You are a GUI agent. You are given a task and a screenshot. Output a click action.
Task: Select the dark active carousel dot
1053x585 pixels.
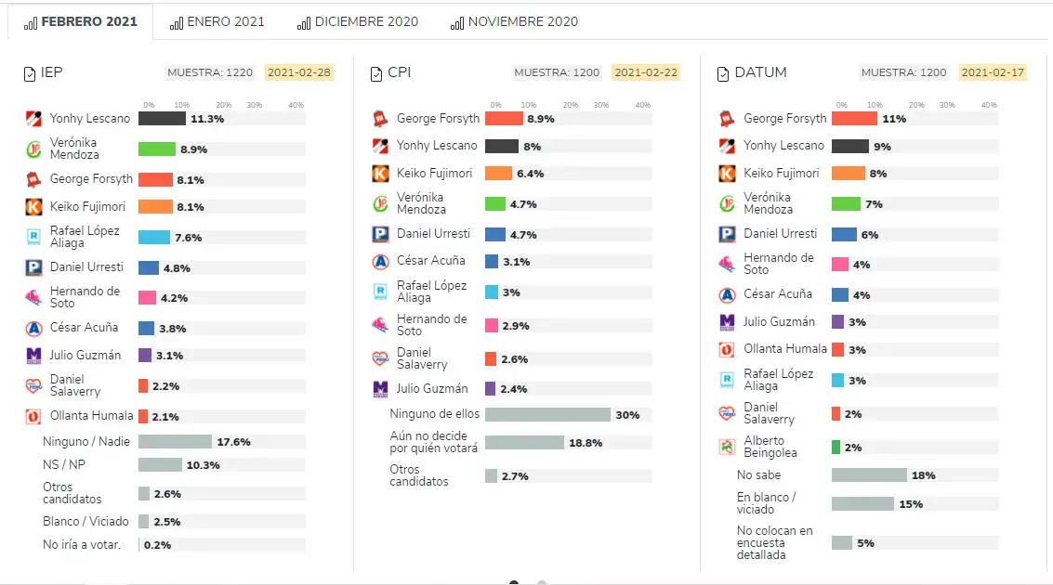(x=514, y=582)
